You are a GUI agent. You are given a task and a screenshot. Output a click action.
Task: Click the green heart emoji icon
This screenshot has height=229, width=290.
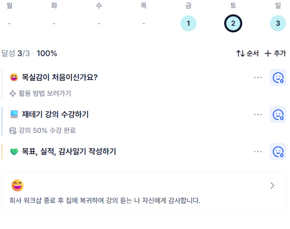(x=14, y=152)
